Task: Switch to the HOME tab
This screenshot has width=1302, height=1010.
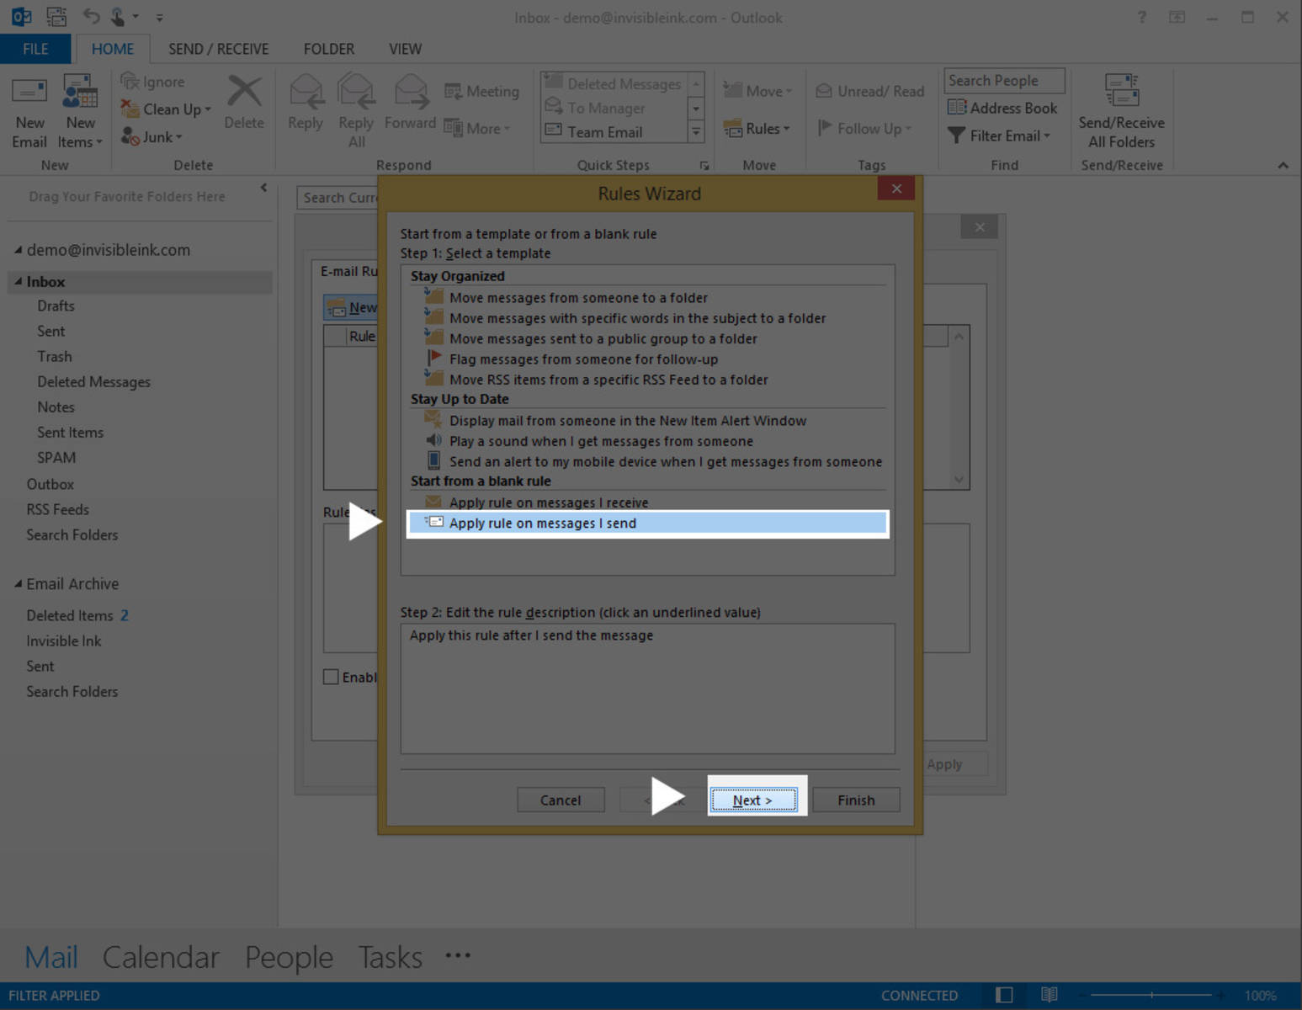Action: pos(113,49)
